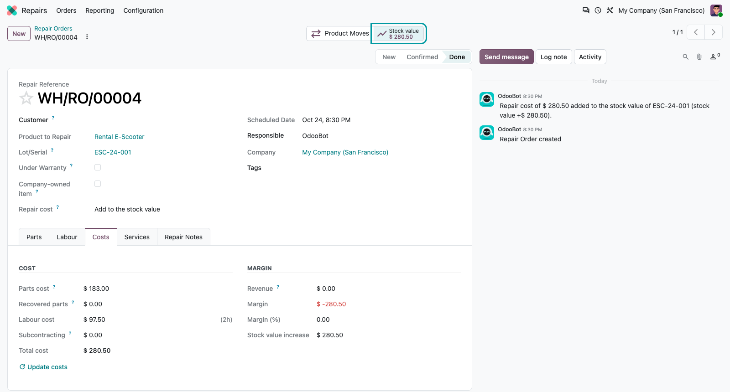The width and height of the screenshot is (730, 392).
Task: Switch to the Repair Notes tab
Action: (x=183, y=237)
